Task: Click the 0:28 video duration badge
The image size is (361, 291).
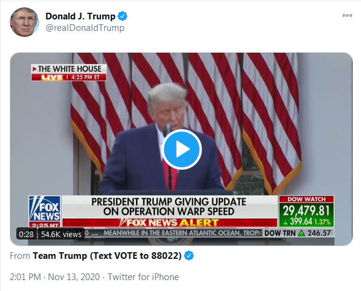Action: (x=26, y=234)
